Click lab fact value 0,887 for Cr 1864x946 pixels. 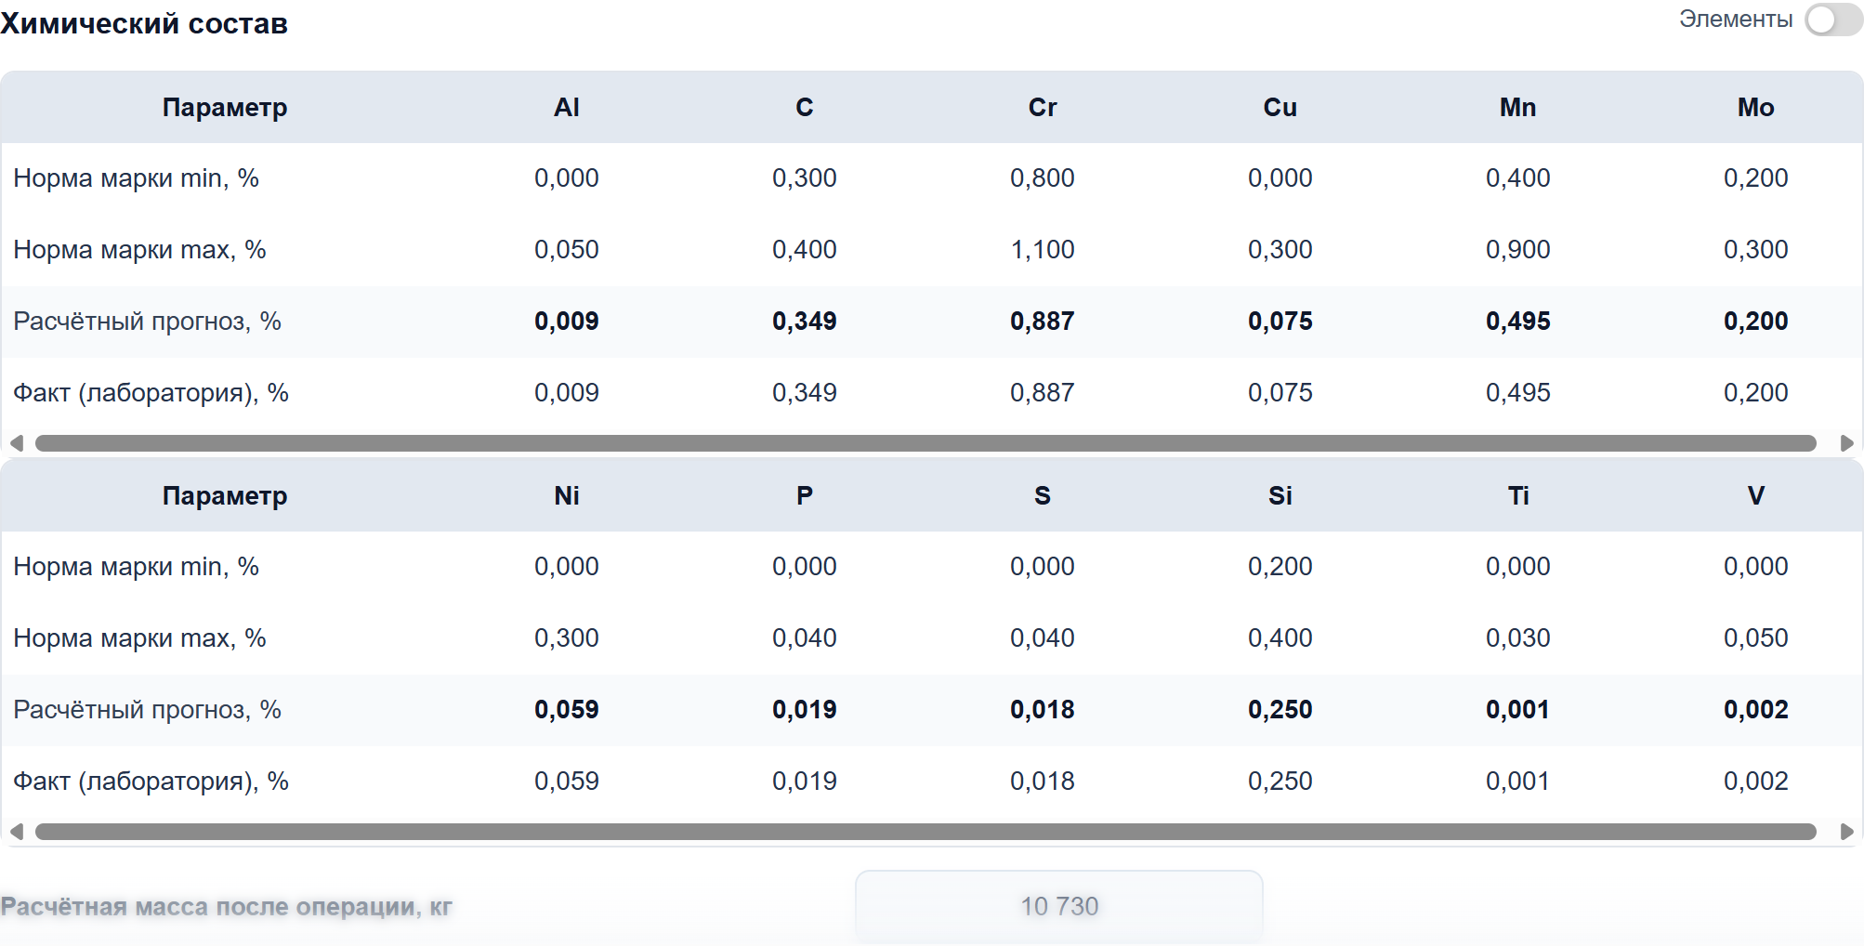(x=1043, y=393)
